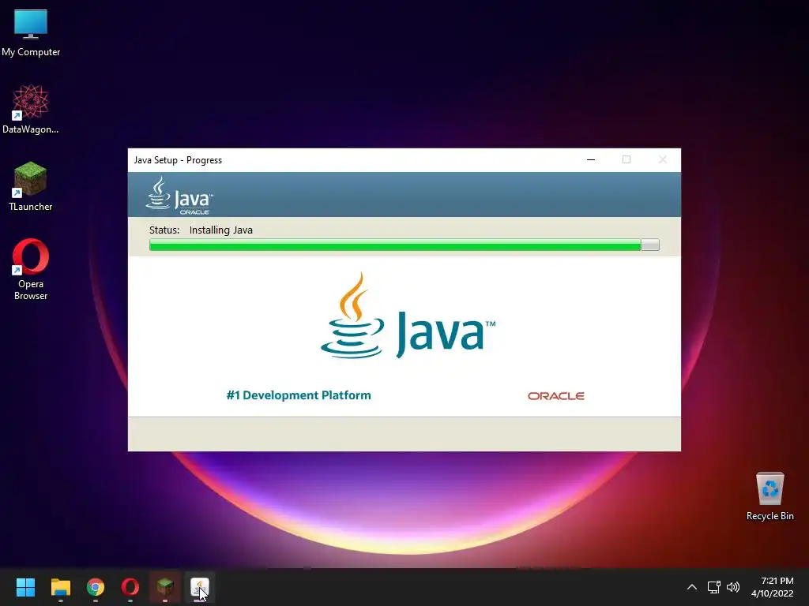Open Opera from the taskbar
The width and height of the screenshot is (809, 606).
click(130, 587)
